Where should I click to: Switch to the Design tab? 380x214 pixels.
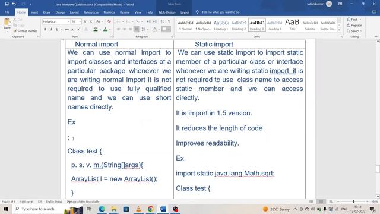[60, 12]
